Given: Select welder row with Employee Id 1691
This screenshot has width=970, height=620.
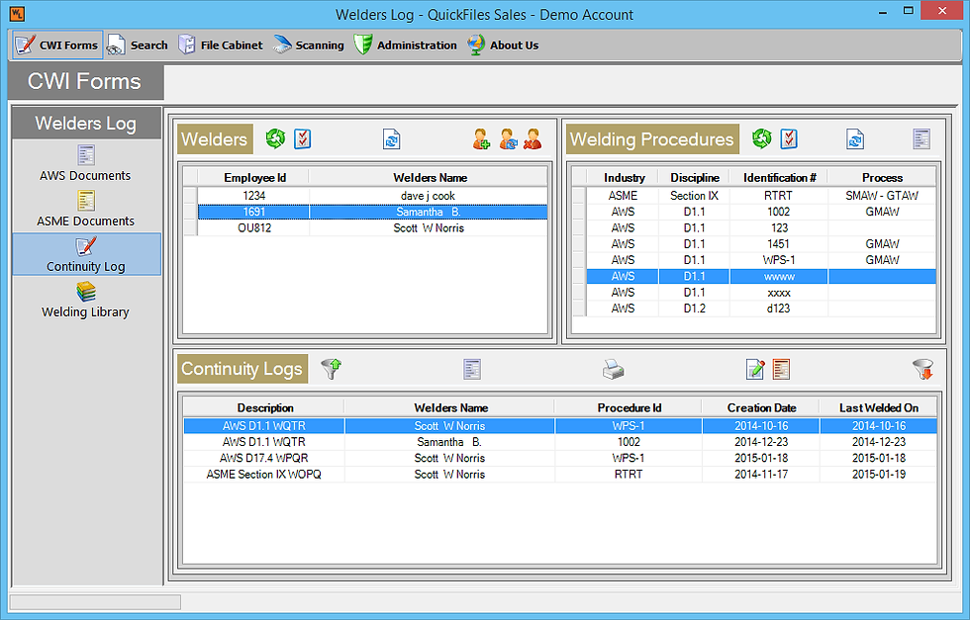Looking at the screenshot, I should coord(372,212).
